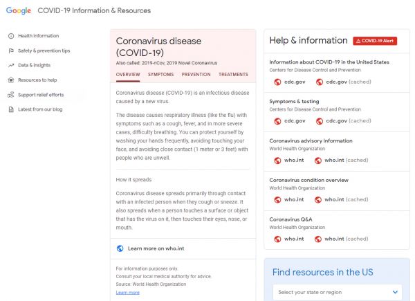The height and width of the screenshot is (301, 415).
Task: Click the Safety & prevention tips flag icon
Action: [x=11, y=51]
